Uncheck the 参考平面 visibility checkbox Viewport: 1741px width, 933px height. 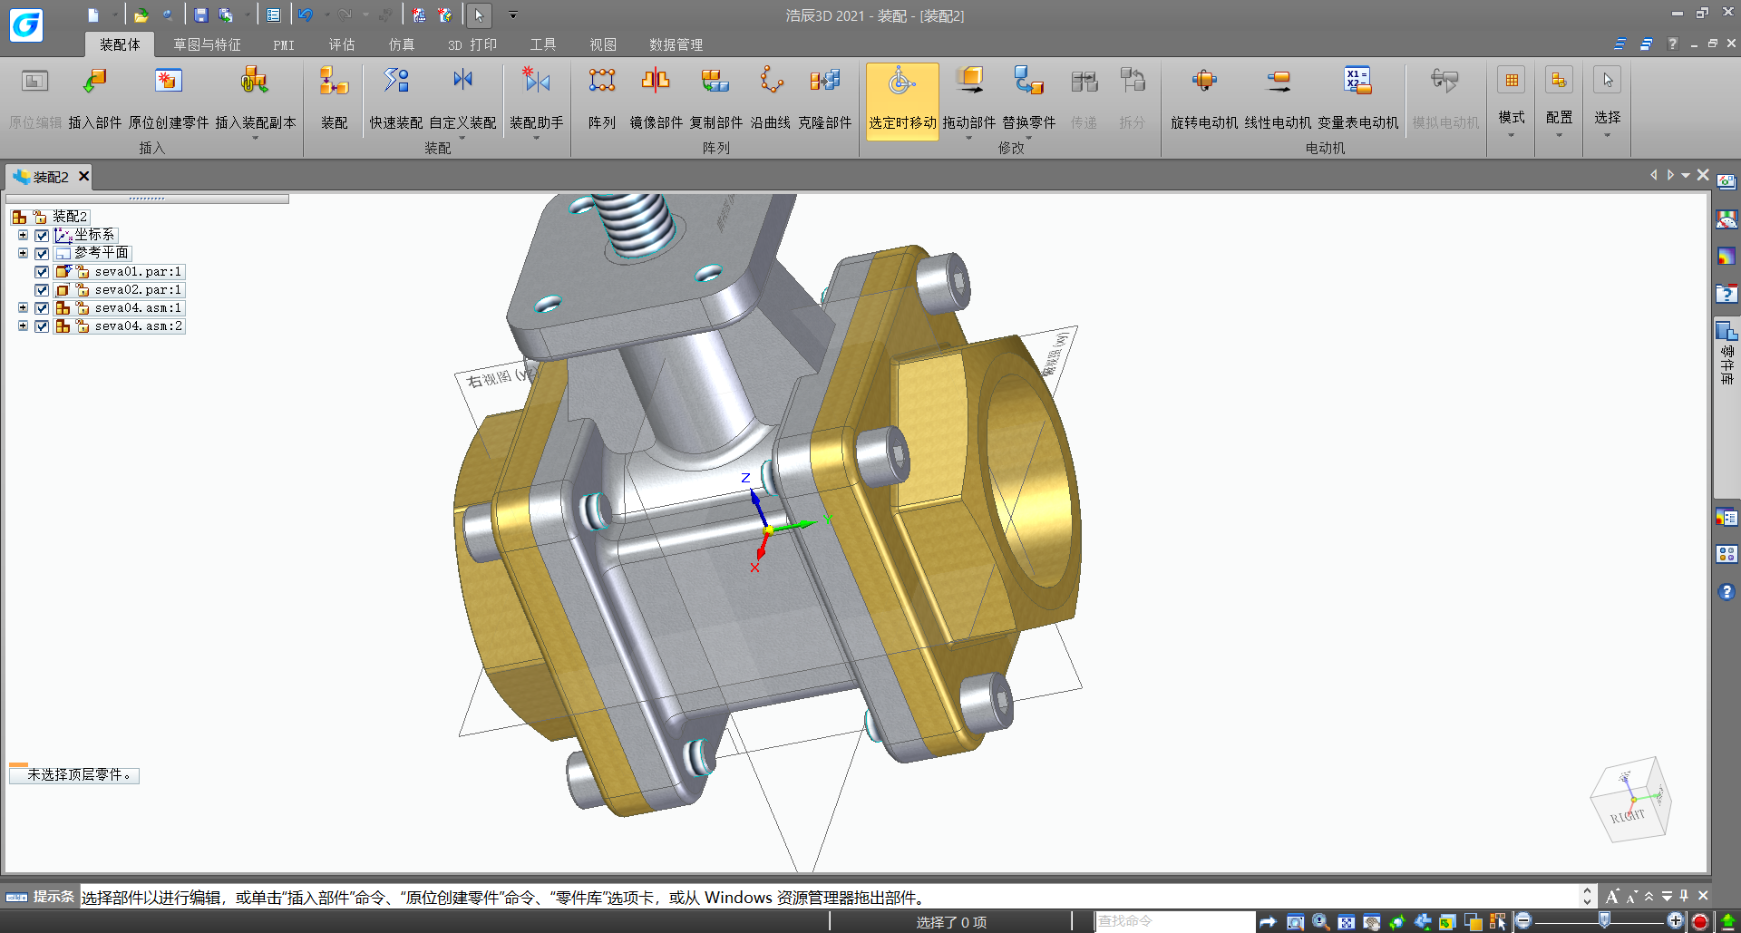42,254
